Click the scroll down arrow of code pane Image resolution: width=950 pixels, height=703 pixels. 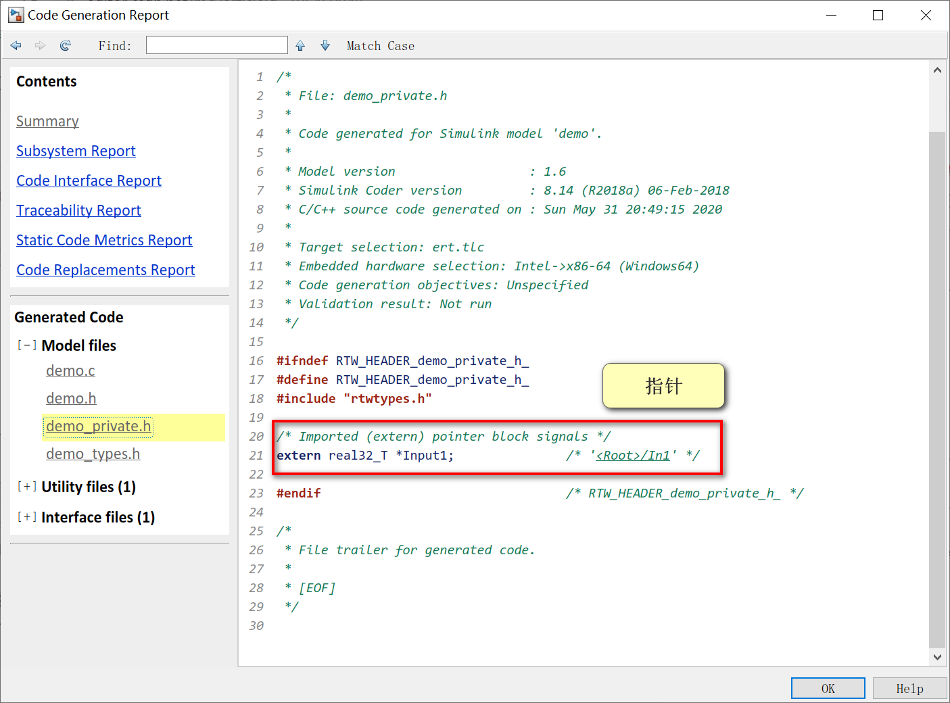937,657
